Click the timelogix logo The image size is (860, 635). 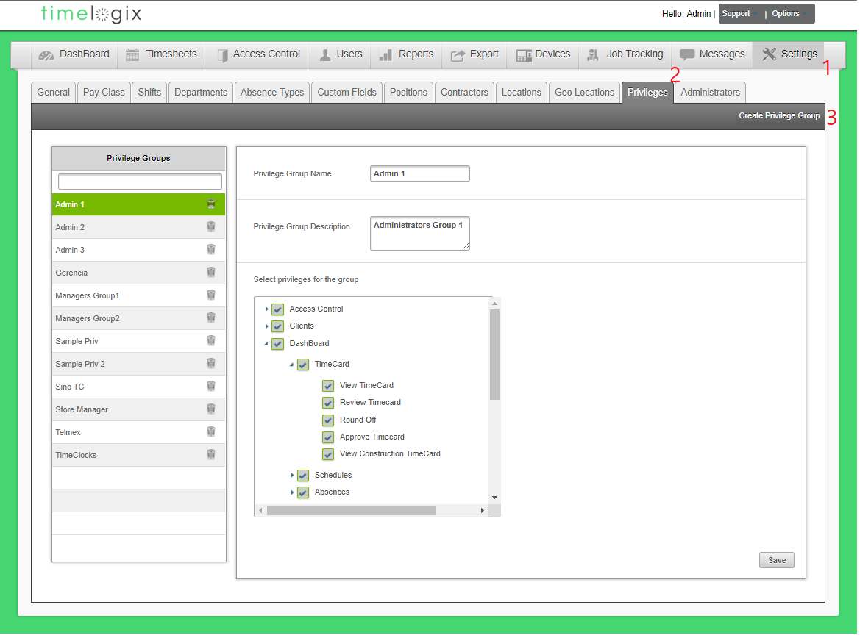[91, 14]
